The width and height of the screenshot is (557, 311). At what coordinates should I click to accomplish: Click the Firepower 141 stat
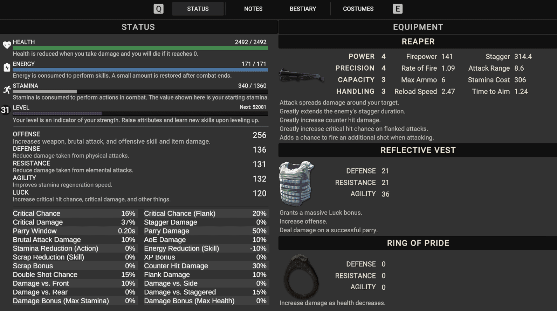[x=429, y=57]
